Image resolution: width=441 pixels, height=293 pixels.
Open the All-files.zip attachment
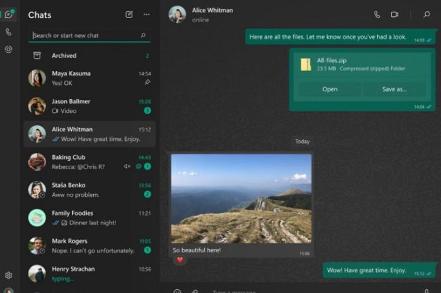click(x=329, y=89)
